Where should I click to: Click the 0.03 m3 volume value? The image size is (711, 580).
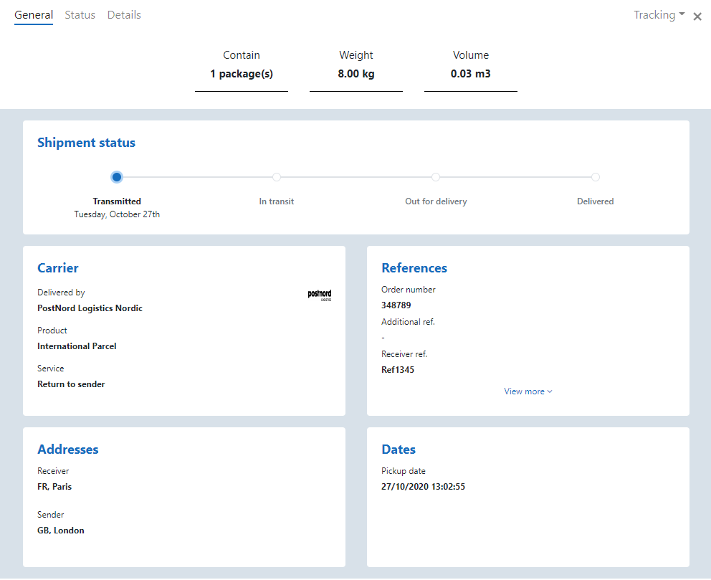coord(471,74)
